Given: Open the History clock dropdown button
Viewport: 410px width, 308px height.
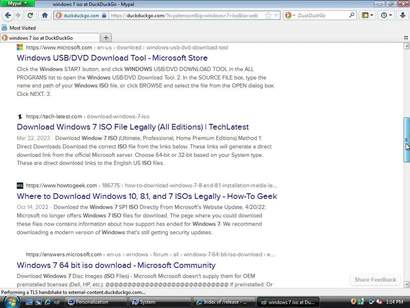Looking at the screenshot, I should [386, 15].
